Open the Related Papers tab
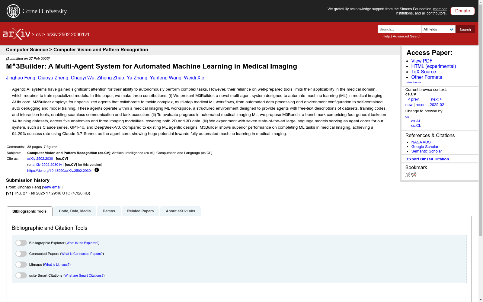This screenshot has height=302, width=483. click(140, 211)
